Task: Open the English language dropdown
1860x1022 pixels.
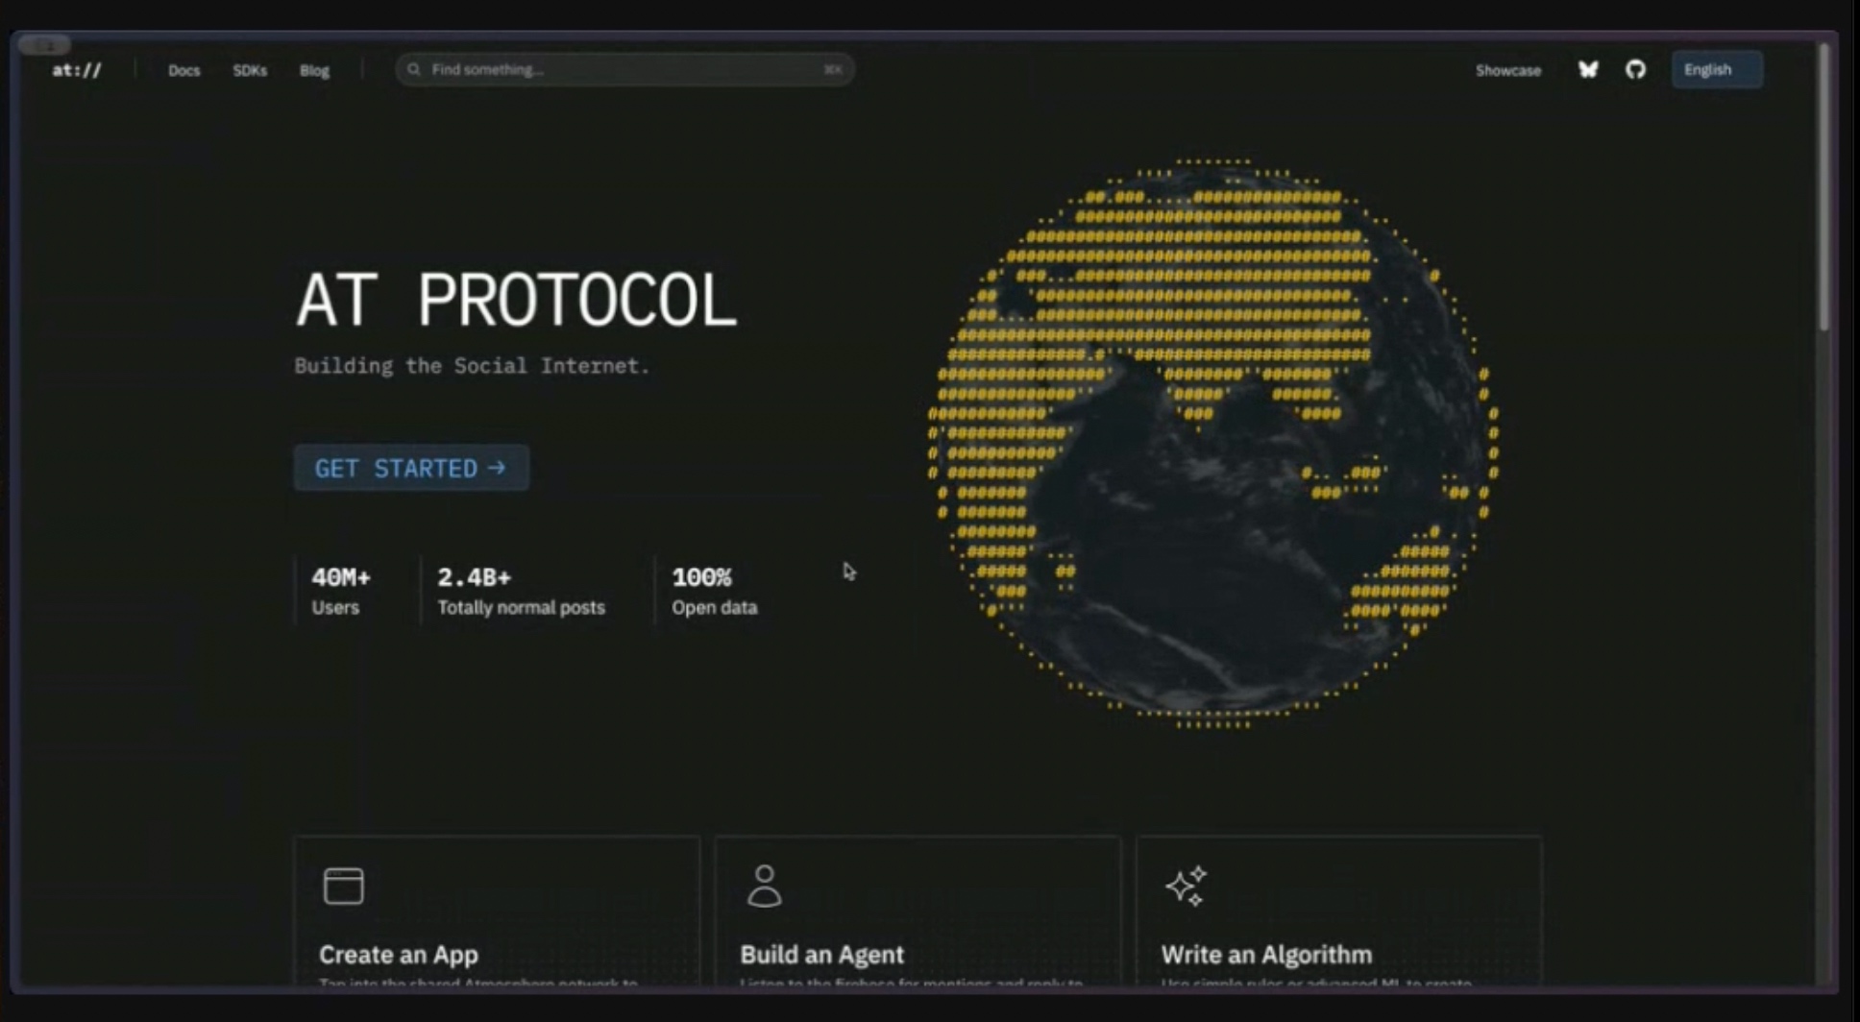Action: pyautogui.click(x=1716, y=70)
